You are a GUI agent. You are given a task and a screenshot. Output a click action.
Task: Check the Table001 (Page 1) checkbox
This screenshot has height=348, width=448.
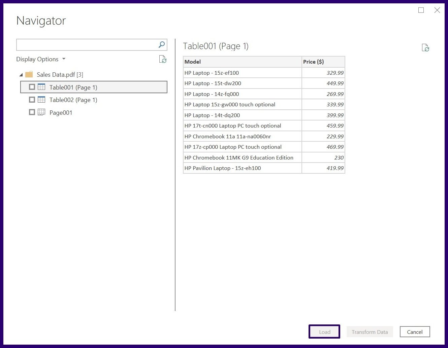coord(32,87)
